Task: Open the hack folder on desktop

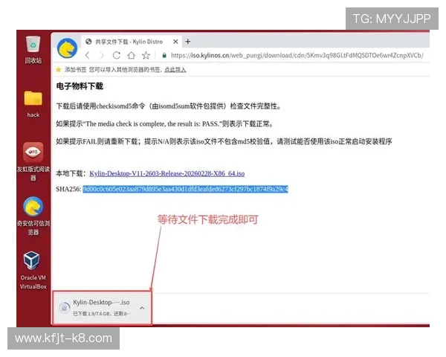Action: [x=33, y=104]
